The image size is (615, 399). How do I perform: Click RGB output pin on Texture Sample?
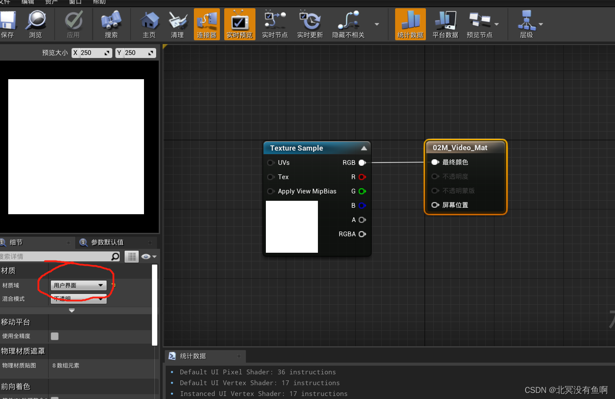(362, 163)
